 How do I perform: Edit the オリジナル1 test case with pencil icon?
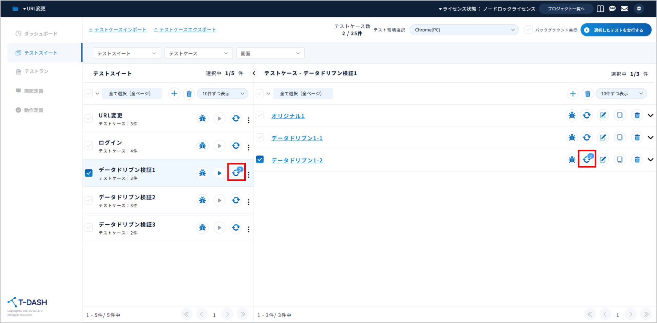pos(603,116)
